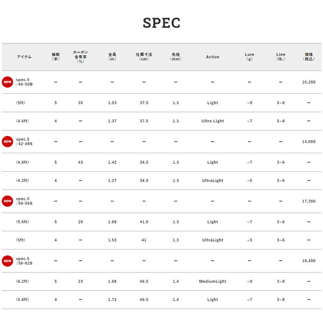Click the 1.68 length value
The width and height of the screenshot is (323, 323).
112,222
